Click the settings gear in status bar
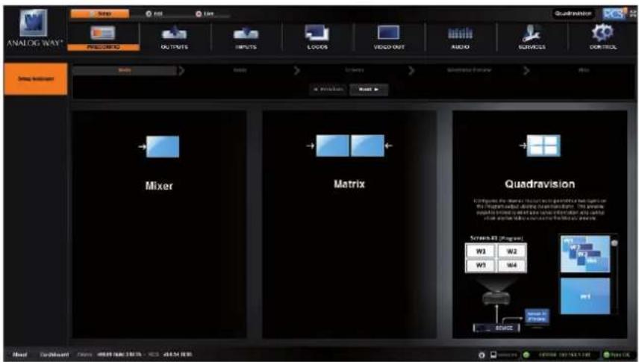This screenshot has width=639, height=362. [x=481, y=355]
